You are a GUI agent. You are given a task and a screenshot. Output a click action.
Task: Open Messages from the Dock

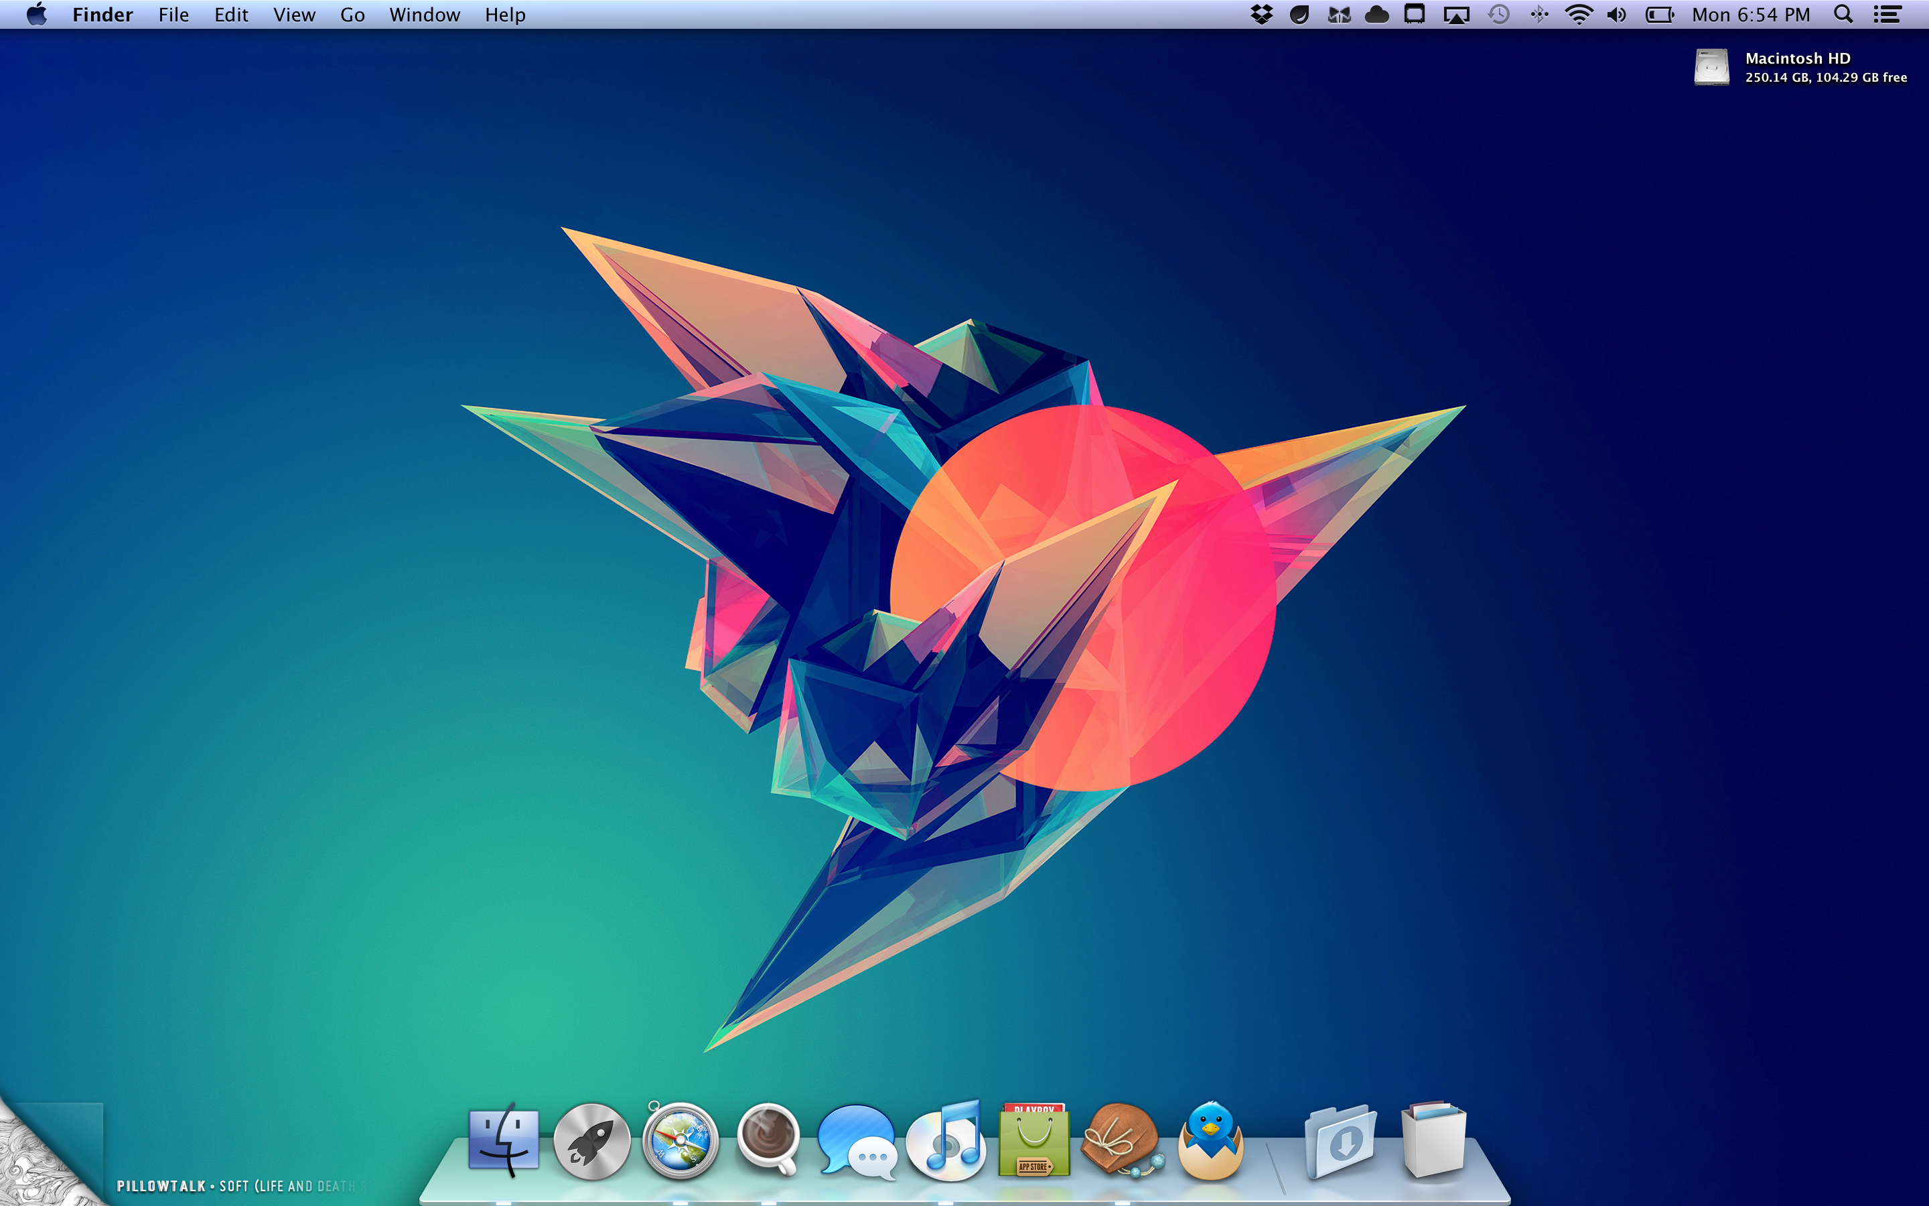[x=857, y=1142]
